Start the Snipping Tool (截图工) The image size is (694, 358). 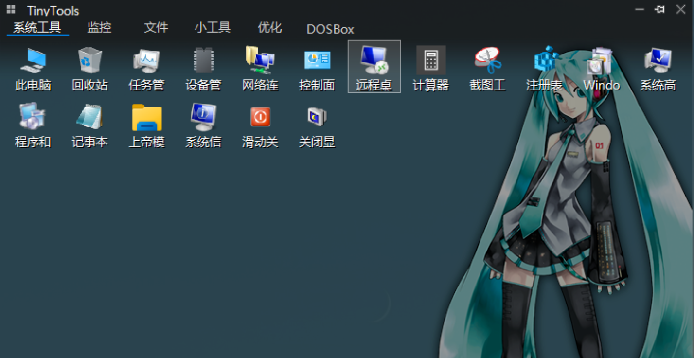coord(487,68)
